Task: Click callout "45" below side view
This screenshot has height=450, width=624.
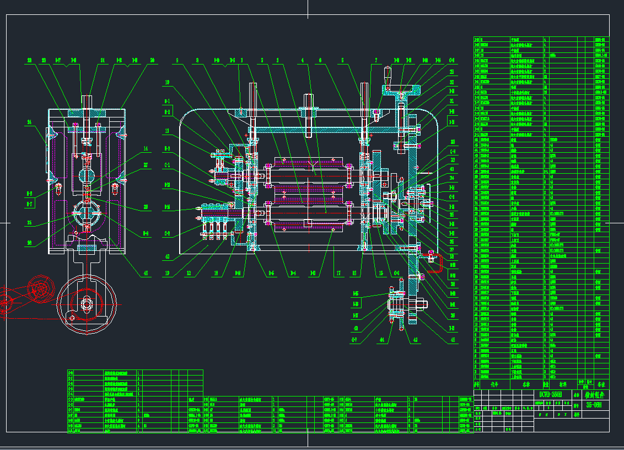Action: pos(146,273)
